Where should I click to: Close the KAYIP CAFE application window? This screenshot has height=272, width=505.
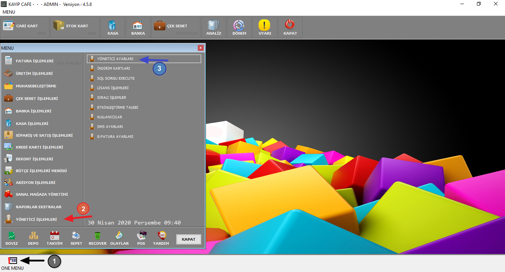[x=496, y=4]
